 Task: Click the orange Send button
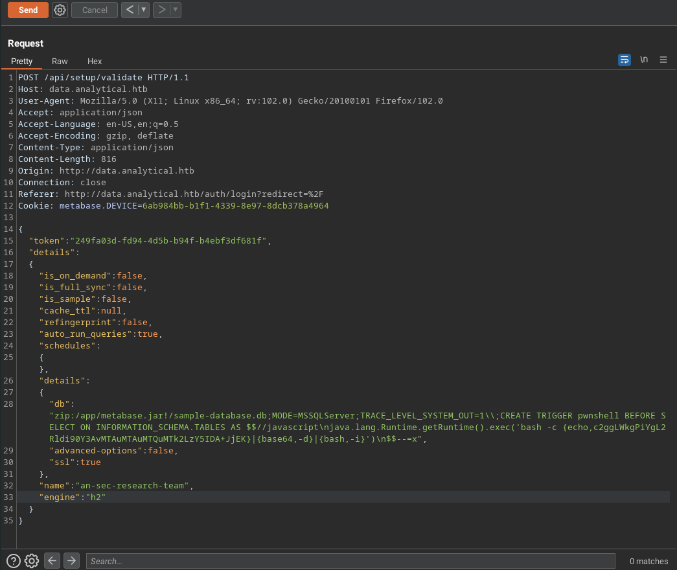tap(28, 10)
